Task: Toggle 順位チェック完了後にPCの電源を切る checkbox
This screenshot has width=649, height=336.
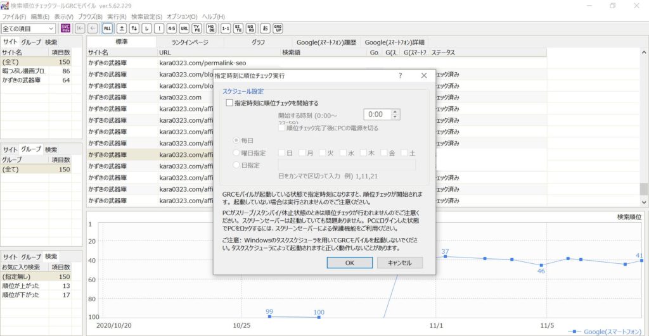Action: 282,128
